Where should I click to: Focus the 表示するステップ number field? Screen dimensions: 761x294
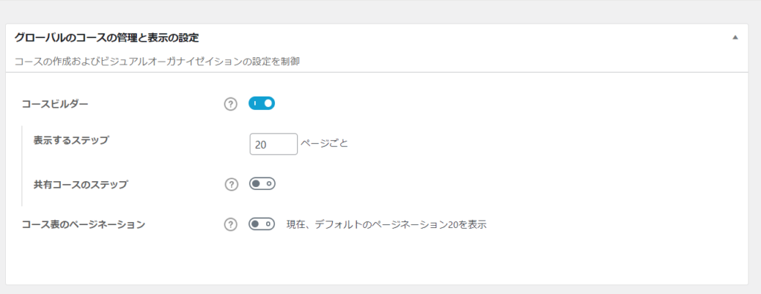[x=273, y=144]
